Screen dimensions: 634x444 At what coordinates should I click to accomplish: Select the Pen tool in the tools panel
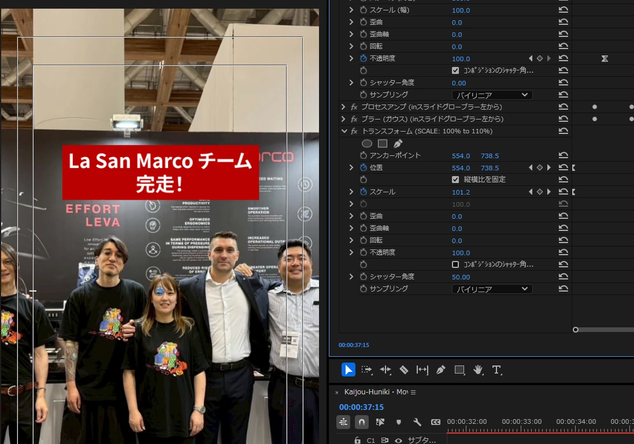(x=441, y=370)
